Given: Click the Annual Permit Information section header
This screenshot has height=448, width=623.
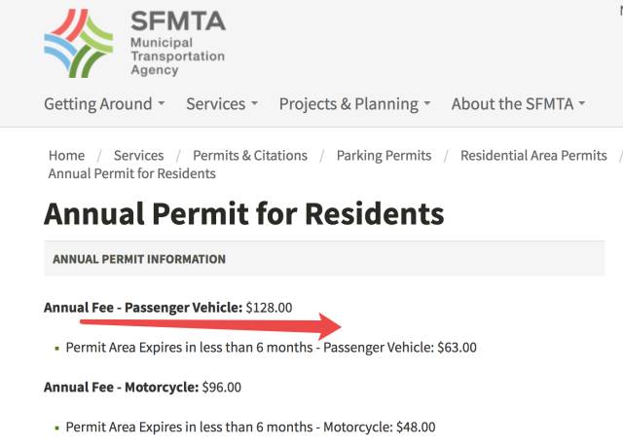Looking at the screenshot, I should click(139, 260).
